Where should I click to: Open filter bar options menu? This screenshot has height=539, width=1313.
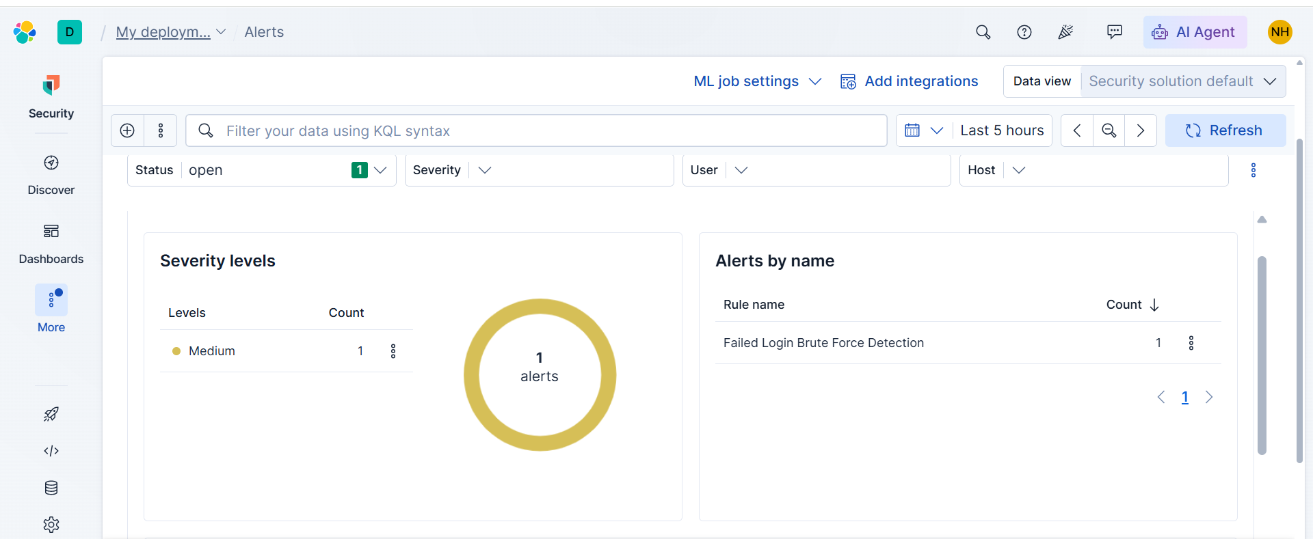[x=161, y=130]
